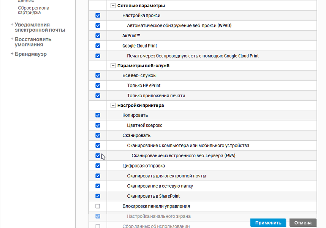
Task: Disable the Google Cloud Print checkbox
Action: [x=98, y=46]
